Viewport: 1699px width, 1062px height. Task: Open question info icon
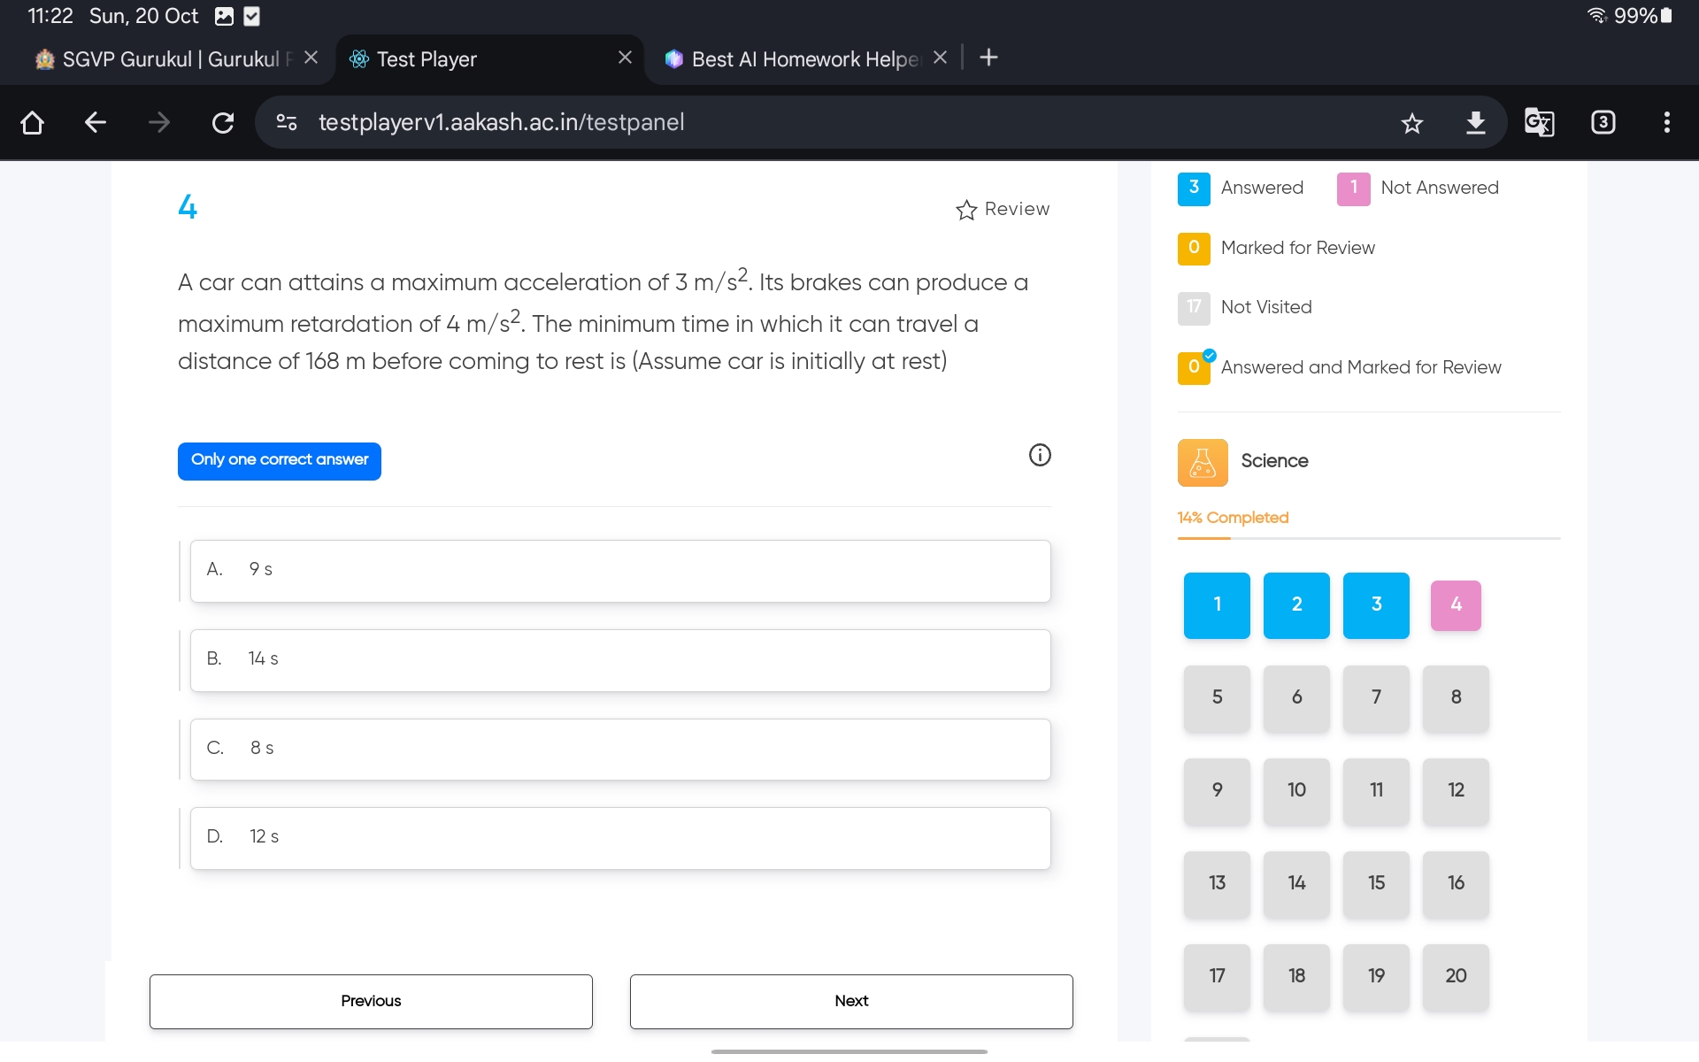point(1040,455)
